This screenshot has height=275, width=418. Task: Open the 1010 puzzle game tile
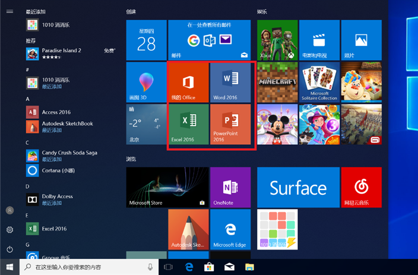(277, 229)
